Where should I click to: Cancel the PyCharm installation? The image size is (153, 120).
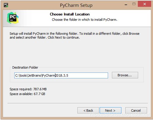tap(136, 110)
